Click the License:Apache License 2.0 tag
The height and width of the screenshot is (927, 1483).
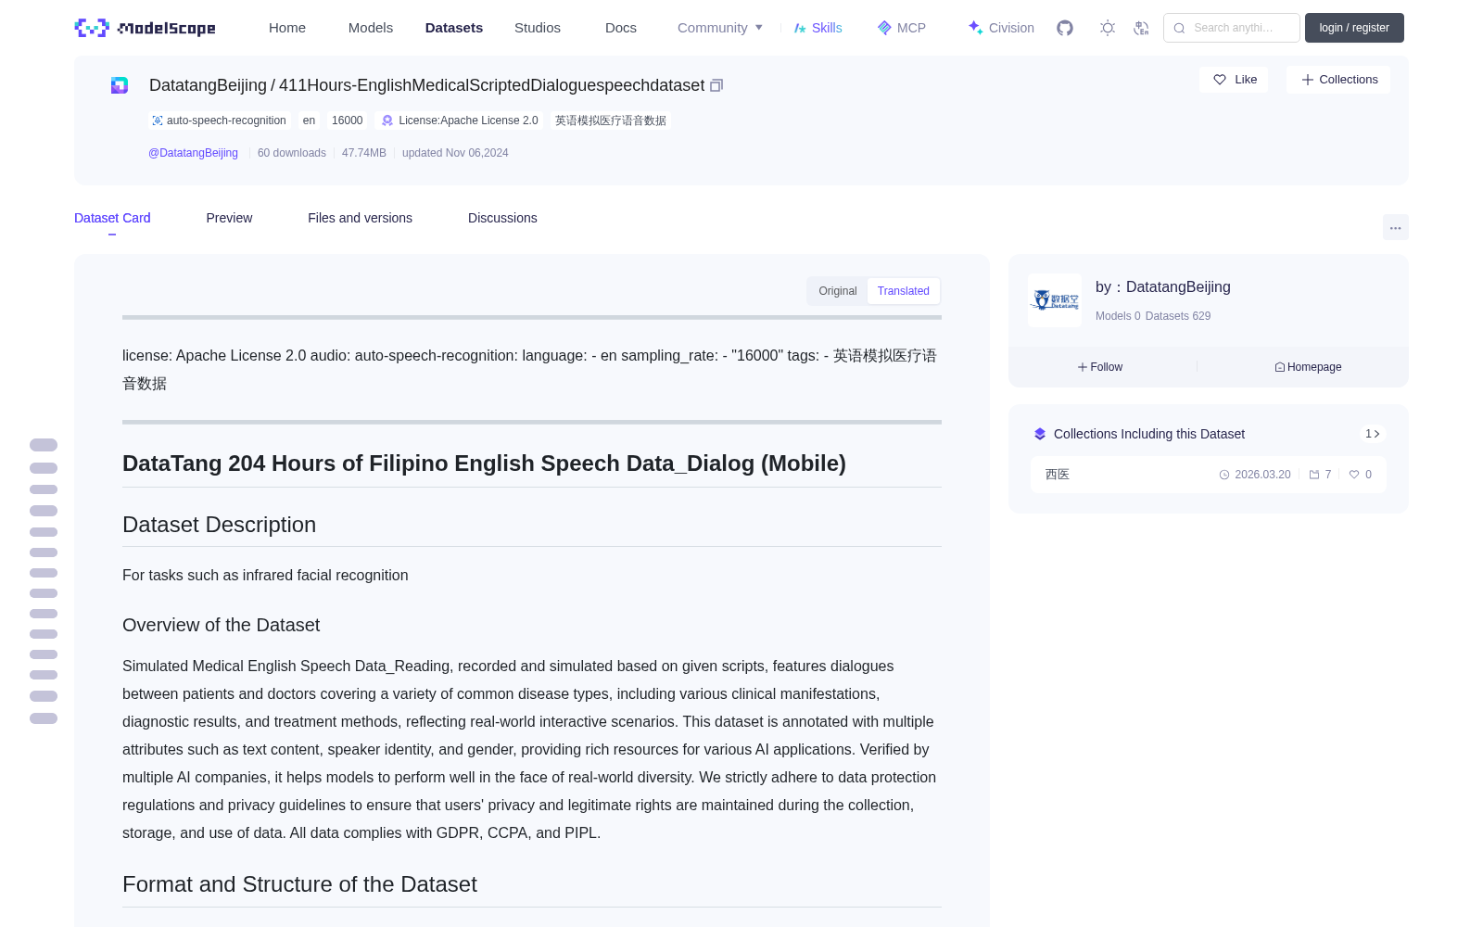pos(460,121)
